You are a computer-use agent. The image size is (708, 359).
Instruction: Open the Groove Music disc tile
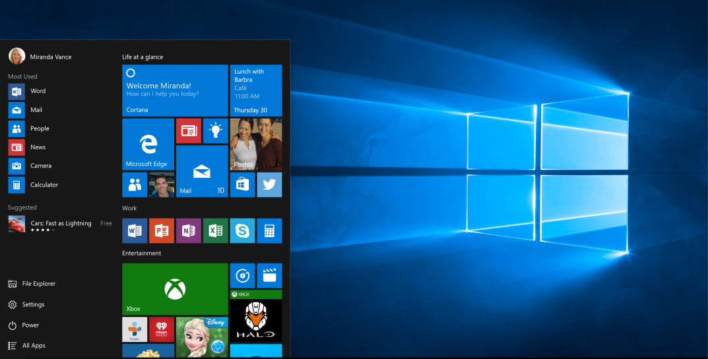coord(242,275)
